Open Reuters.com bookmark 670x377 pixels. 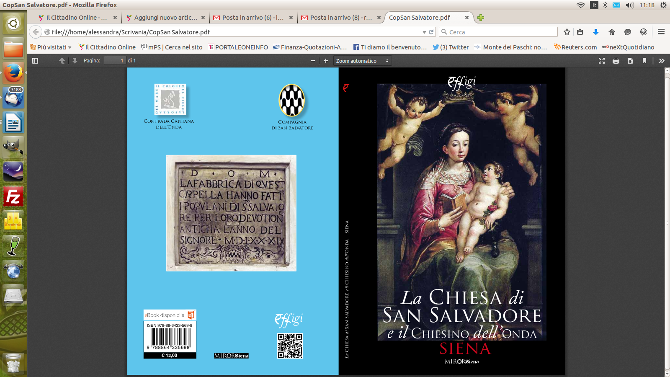[x=575, y=47]
